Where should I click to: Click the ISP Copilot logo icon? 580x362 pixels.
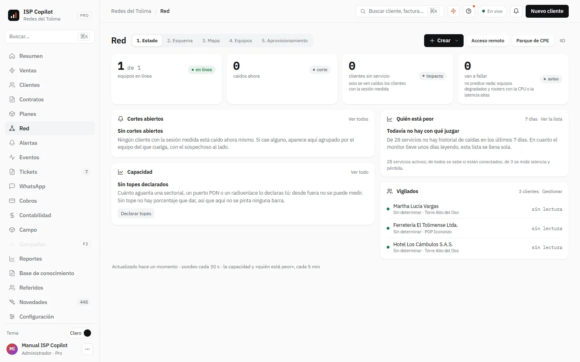14,15
